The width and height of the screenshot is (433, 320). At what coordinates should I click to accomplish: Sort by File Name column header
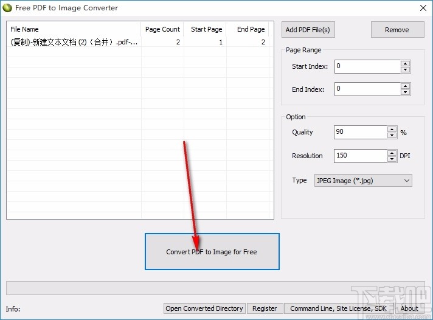click(x=74, y=29)
